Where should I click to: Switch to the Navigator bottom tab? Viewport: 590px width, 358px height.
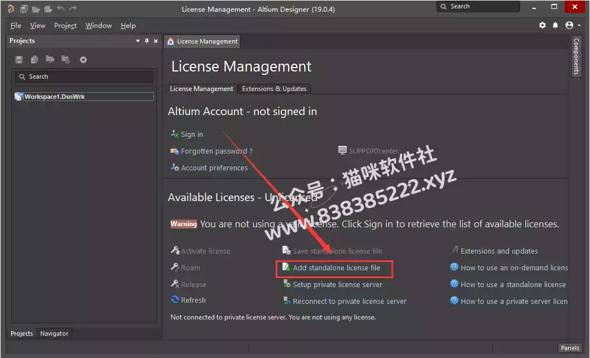[x=54, y=333]
